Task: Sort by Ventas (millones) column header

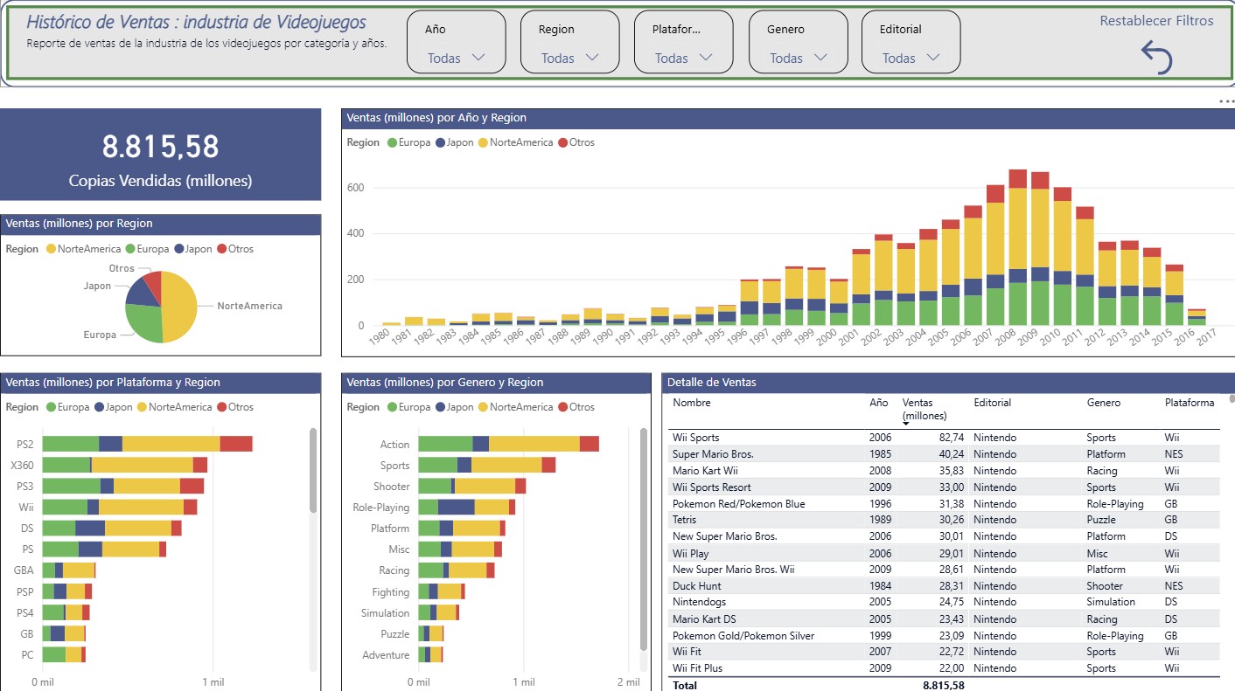Action: [x=925, y=409]
